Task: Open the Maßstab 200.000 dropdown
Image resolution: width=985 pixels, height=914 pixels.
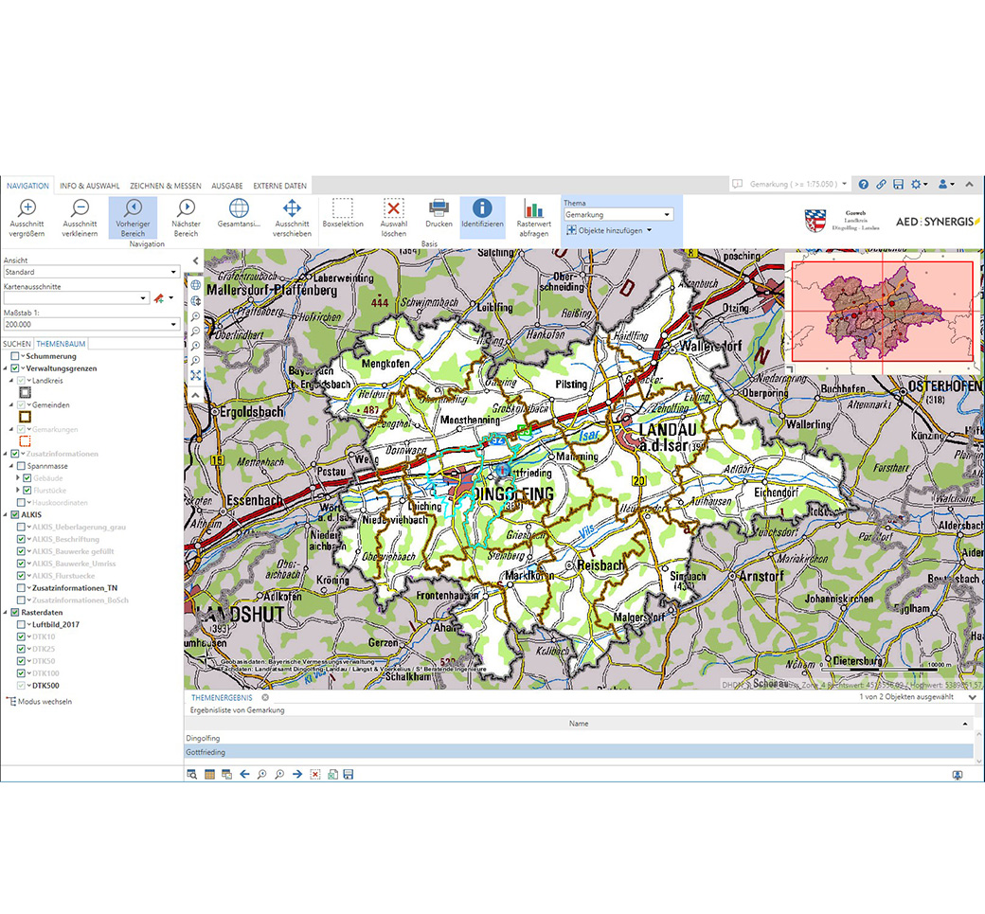Action: tap(92, 324)
